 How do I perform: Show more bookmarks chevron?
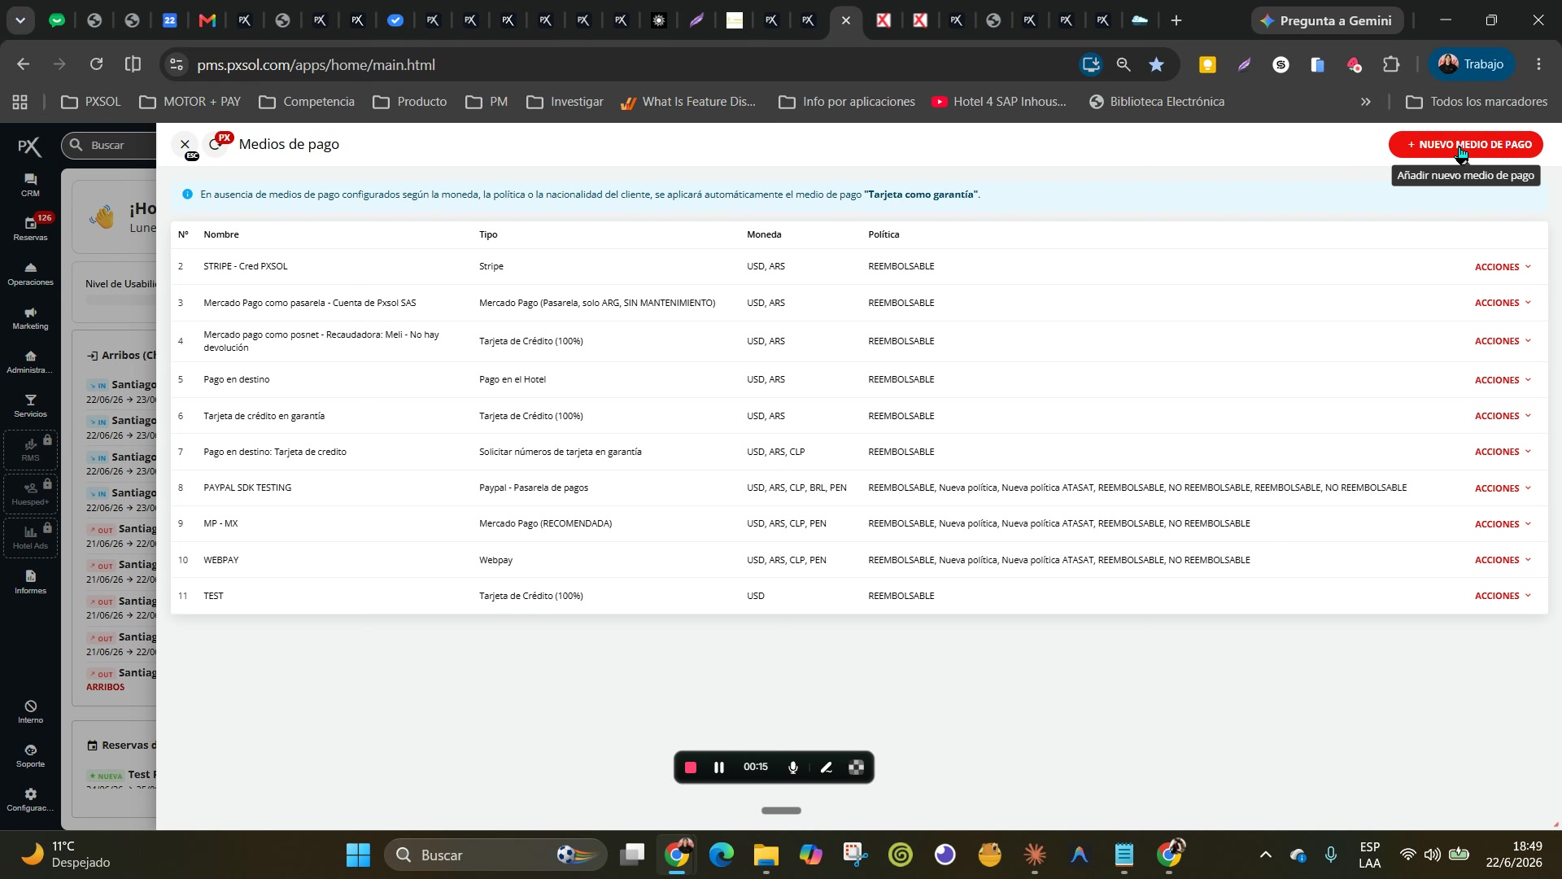point(1366,102)
